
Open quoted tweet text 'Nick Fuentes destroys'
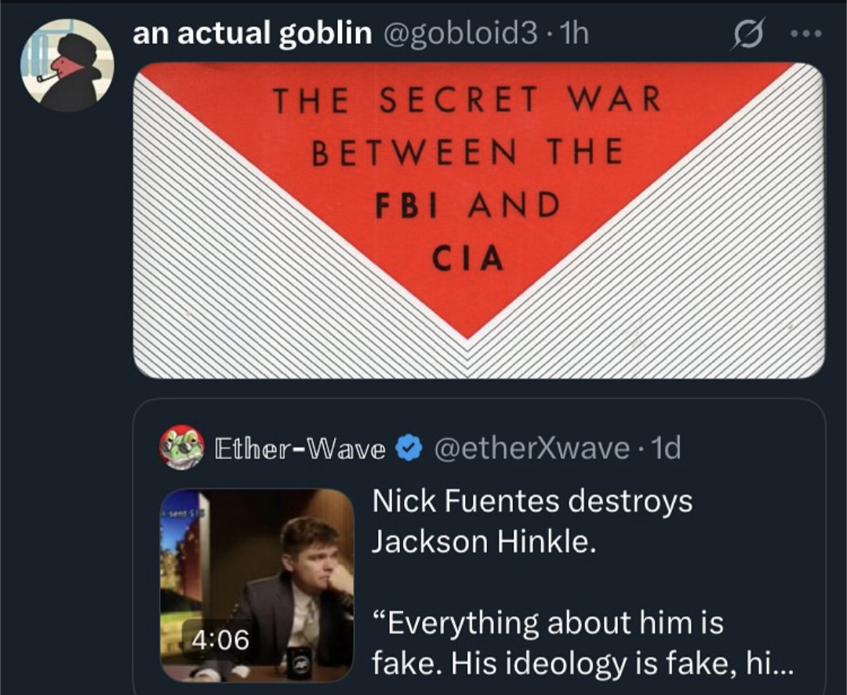pyautogui.click(x=532, y=501)
